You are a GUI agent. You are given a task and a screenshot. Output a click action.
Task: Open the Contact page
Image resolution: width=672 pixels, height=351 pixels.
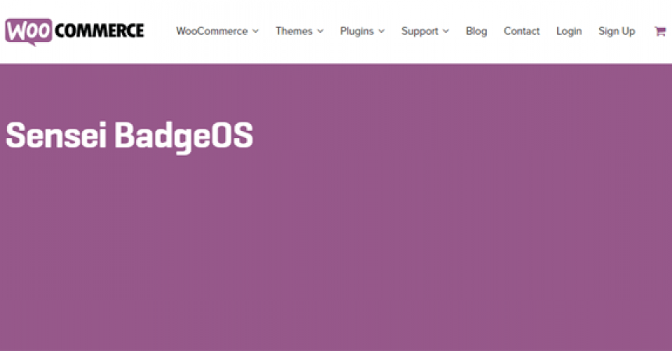pyautogui.click(x=521, y=31)
